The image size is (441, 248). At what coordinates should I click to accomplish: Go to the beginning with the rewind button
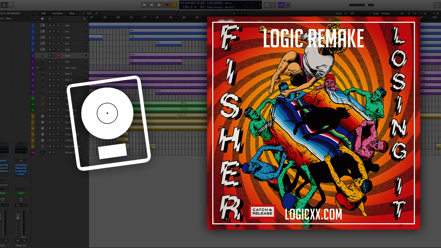pyautogui.click(x=152, y=5)
